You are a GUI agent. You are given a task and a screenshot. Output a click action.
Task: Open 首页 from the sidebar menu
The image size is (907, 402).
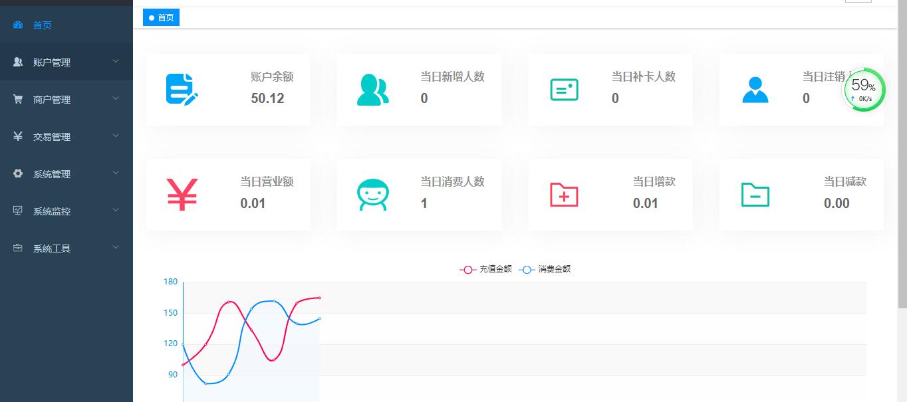(42, 25)
